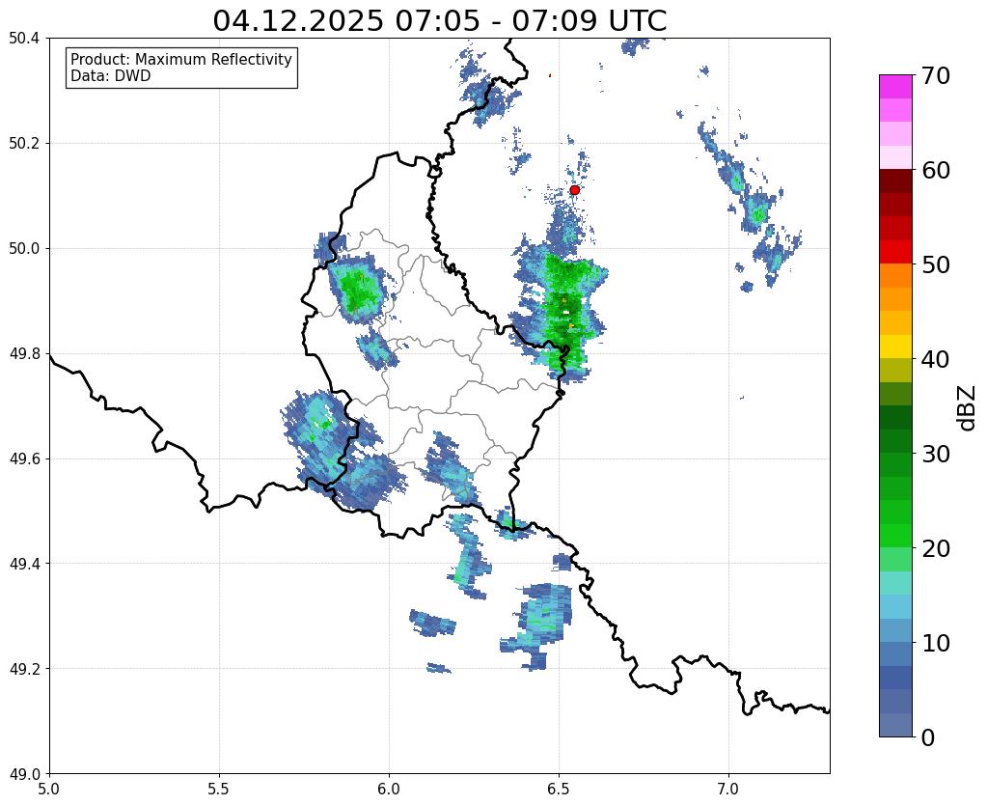
Task: Click the longitude axis label 5.0
Action: click(49, 789)
